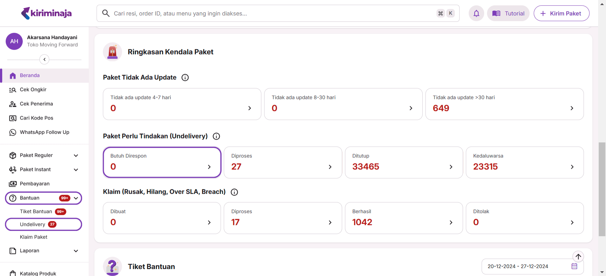Expand the Laporan submenu

pos(76,251)
